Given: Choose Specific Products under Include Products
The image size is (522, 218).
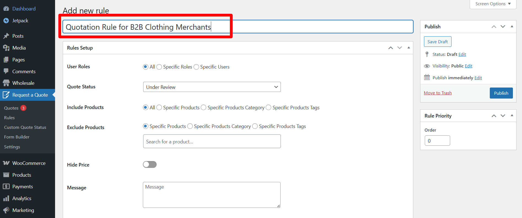Looking at the screenshot, I should [159, 107].
